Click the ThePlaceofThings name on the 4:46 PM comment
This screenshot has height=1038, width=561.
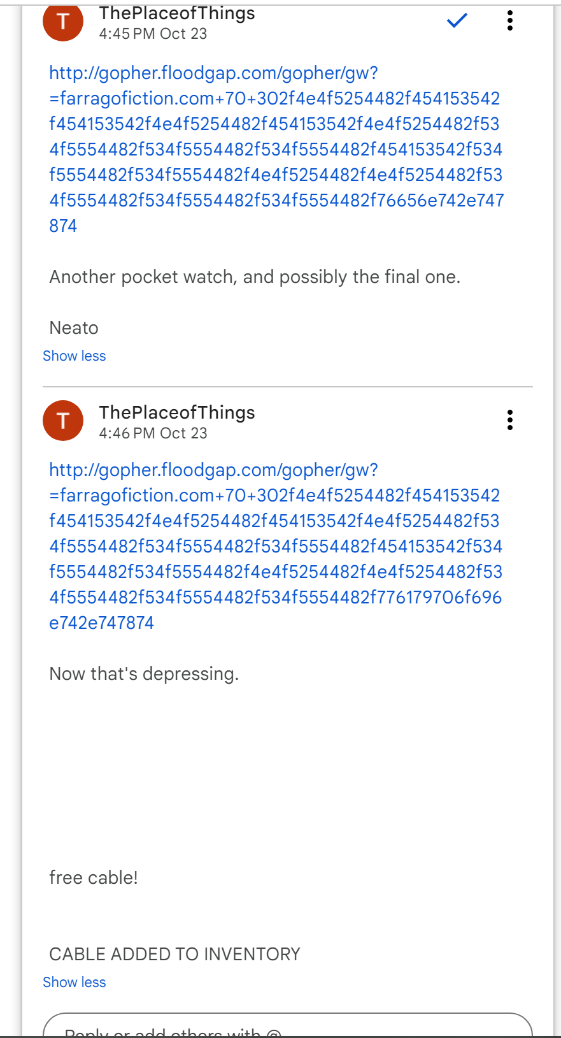click(177, 412)
